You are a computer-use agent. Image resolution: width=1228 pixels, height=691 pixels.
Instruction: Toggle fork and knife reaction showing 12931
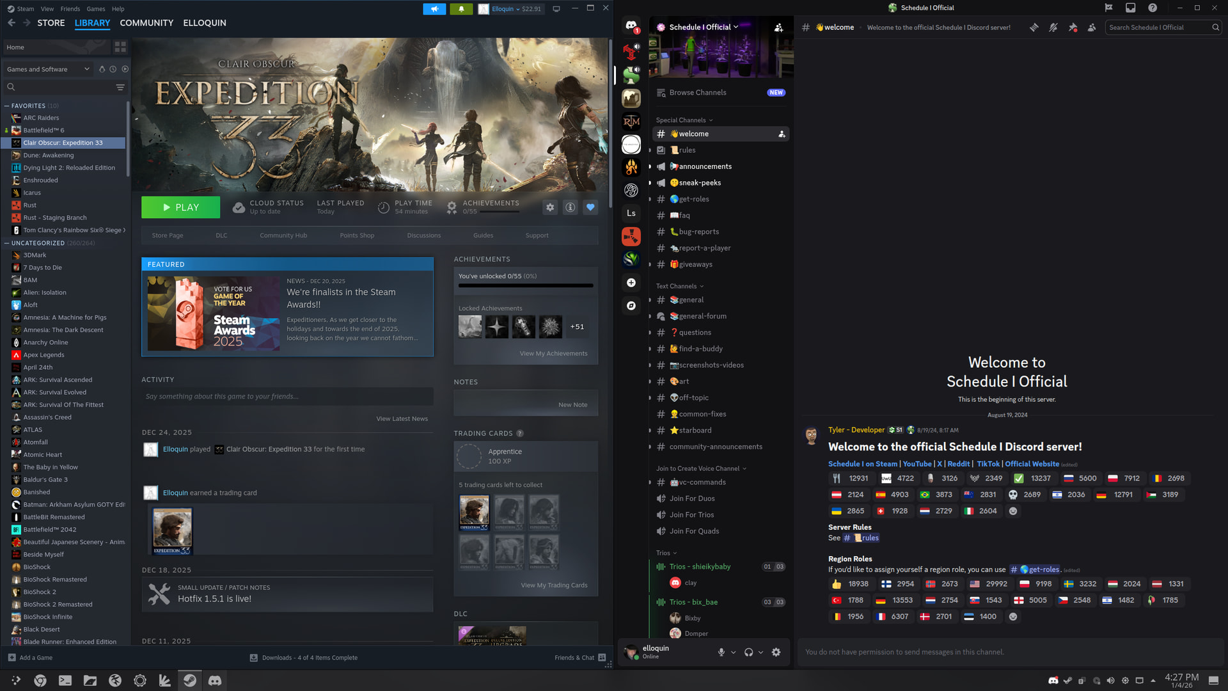coord(851,479)
